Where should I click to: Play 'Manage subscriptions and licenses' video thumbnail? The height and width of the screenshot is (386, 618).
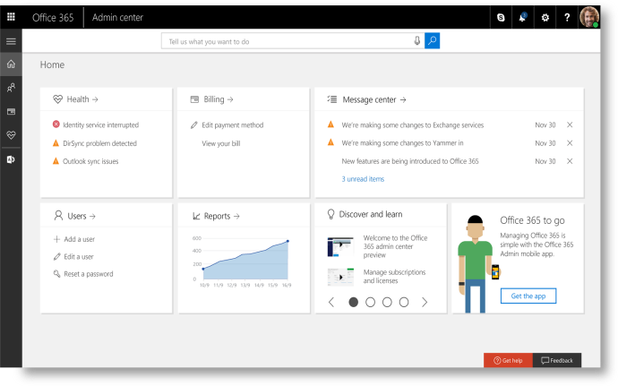coord(340,277)
